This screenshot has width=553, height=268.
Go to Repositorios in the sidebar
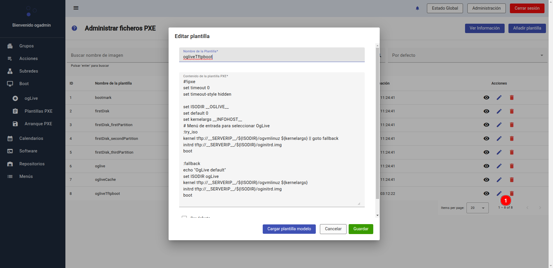click(x=32, y=164)
